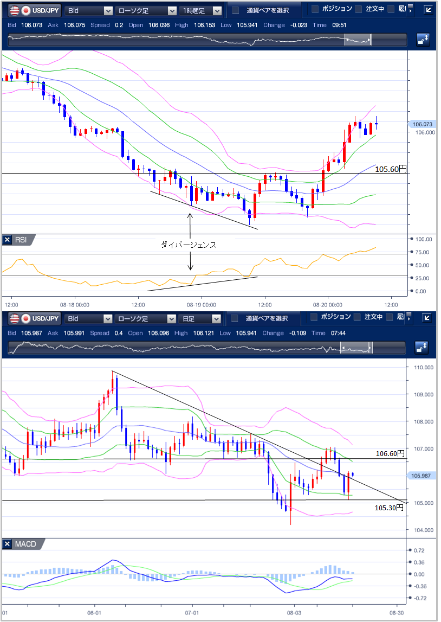Viewport: 441px width, 622px height.
Task: Click lock/scale icon beside hourly chart navigator
Action: (x=423, y=40)
